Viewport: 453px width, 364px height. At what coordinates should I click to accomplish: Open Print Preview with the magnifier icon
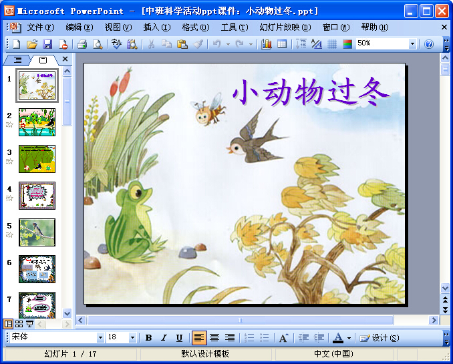98,44
